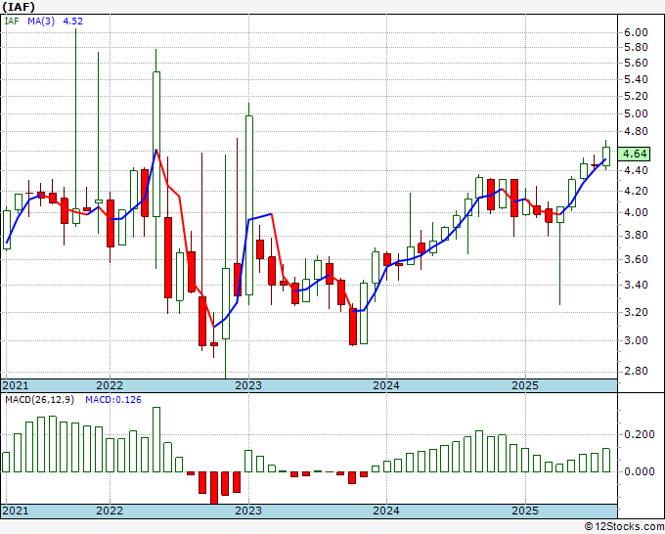Click the 2.80 price axis label
The height and width of the screenshot is (534, 665).
(x=636, y=371)
